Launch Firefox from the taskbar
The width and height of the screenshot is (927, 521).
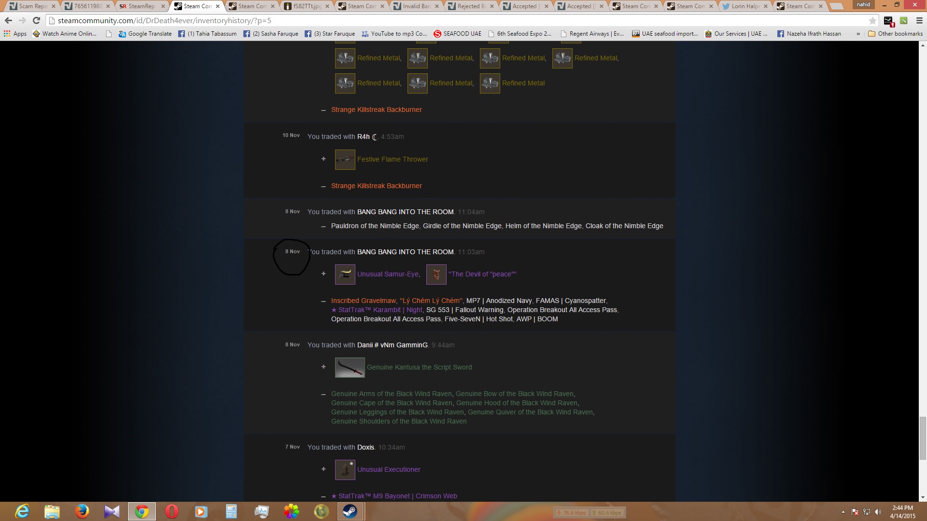[82, 511]
